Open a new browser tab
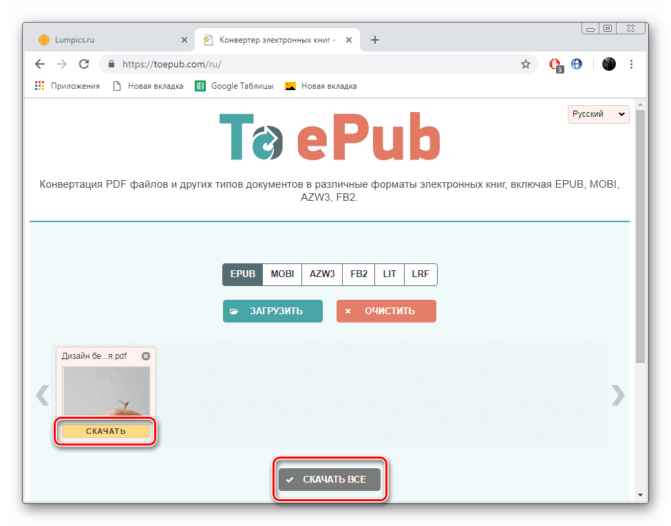The height and width of the screenshot is (526, 671). [x=375, y=40]
